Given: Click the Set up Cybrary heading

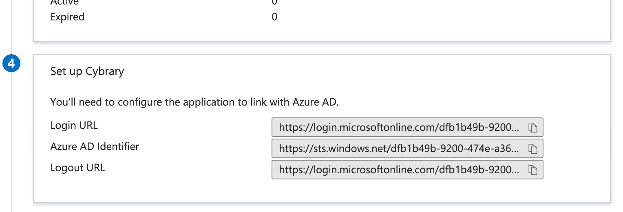Looking at the screenshot, I should 87,72.
